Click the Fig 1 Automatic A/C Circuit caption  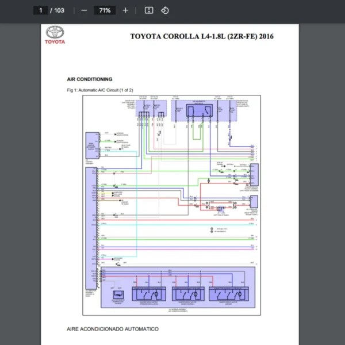pyautogui.click(x=100, y=90)
